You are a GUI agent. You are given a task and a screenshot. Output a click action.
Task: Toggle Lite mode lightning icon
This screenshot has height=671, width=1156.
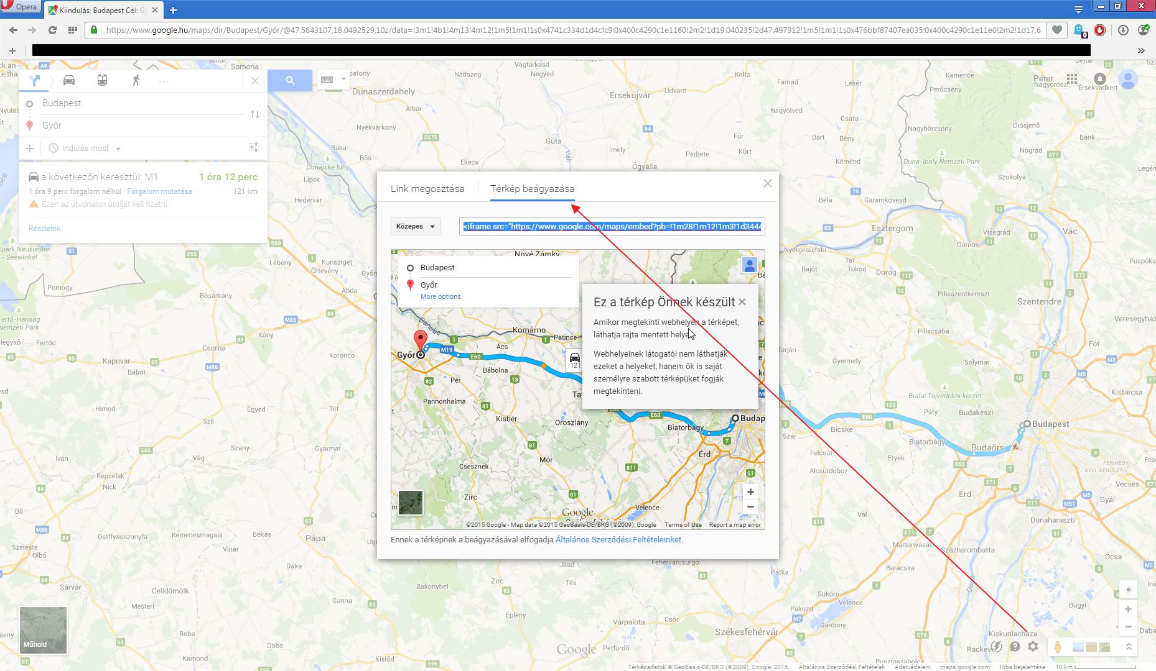[x=997, y=647]
